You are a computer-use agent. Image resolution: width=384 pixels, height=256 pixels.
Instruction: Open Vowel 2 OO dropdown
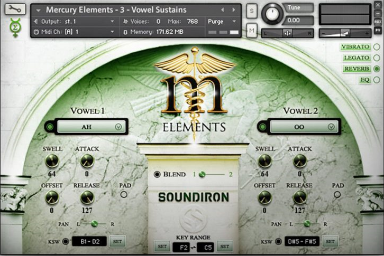click(304, 127)
